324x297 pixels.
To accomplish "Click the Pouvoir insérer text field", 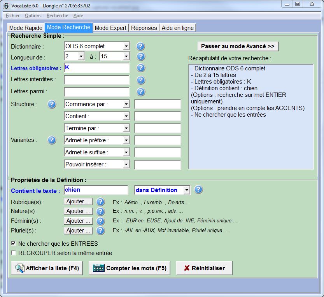I will [158, 164].
